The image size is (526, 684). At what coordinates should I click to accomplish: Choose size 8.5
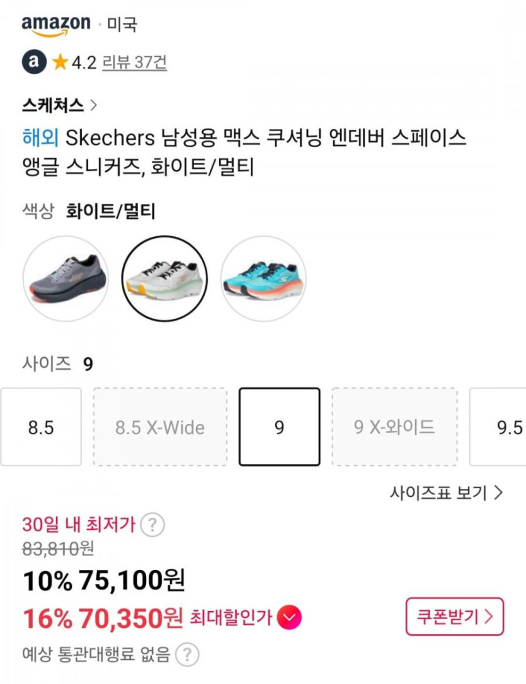tap(41, 427)
